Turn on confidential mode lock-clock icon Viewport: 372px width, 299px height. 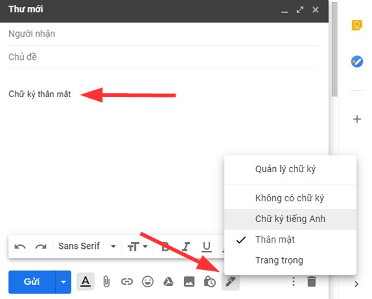point(210,282)
